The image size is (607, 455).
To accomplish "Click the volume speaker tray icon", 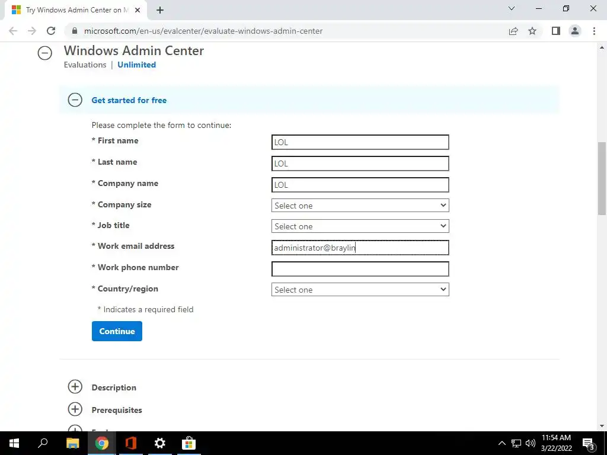I will pyautogui.click(x=531, y=443).
